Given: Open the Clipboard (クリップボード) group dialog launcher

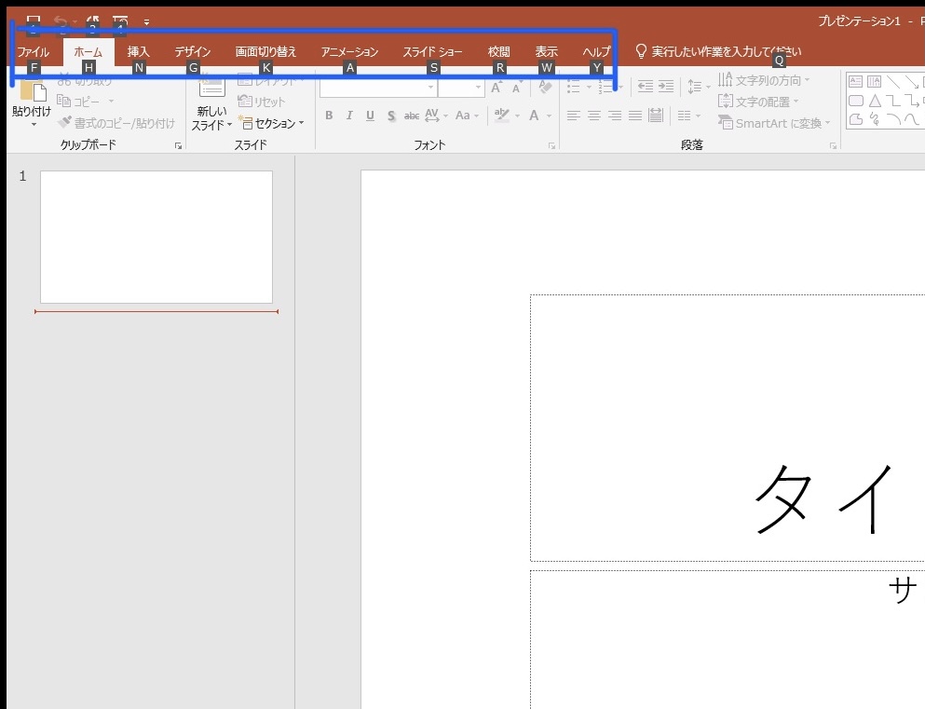Looking at the screenshot, I should tap(178, 145).
